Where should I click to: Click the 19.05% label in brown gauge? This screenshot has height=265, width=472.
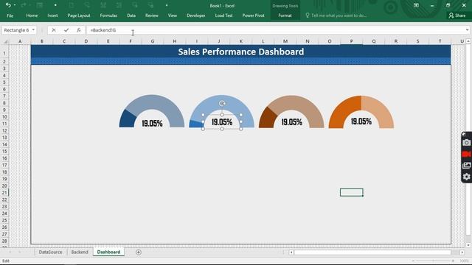click(x=292, y=122)
